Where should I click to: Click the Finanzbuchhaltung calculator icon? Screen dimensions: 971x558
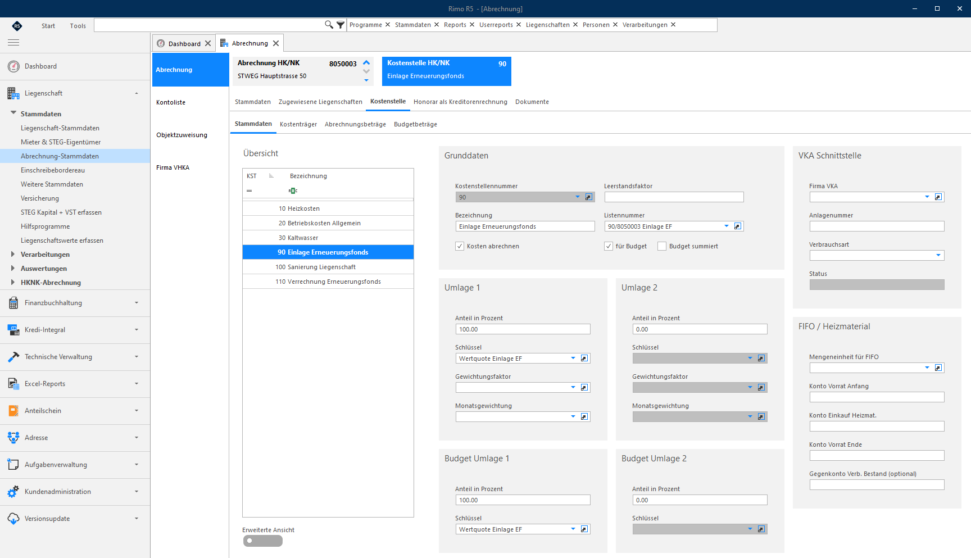13,303
